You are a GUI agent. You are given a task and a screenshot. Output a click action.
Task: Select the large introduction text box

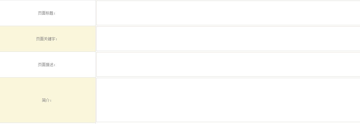tap(228, 100)
